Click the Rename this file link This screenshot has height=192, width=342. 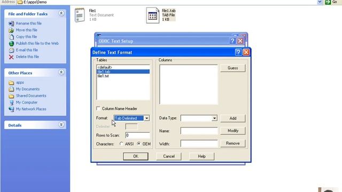coord(28,23)
